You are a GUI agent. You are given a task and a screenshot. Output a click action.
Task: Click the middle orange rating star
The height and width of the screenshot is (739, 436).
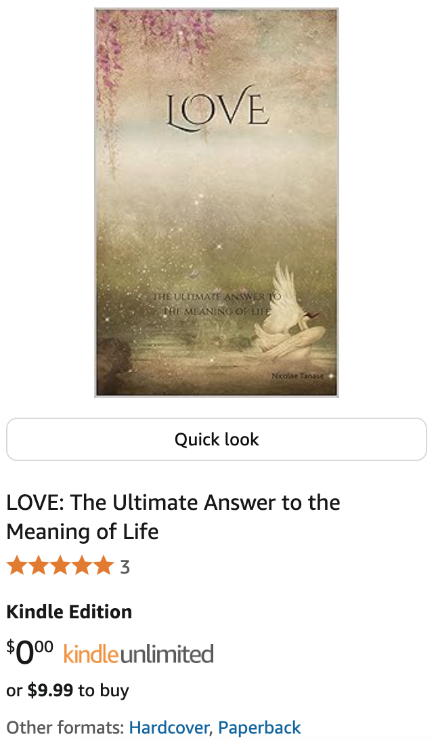tap(60, 565)
